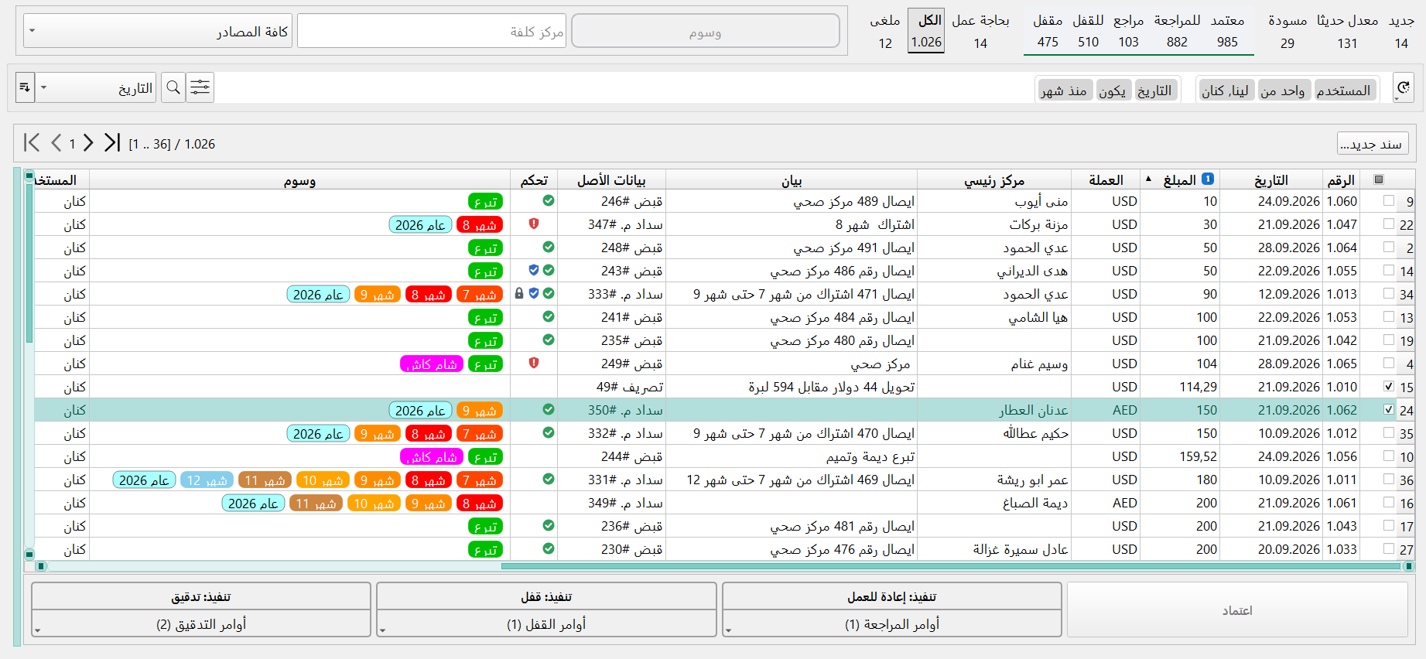1426x659 pixels.
Task: Tick the checkbox for row 1.033
Action: (x=1389, y=548)
